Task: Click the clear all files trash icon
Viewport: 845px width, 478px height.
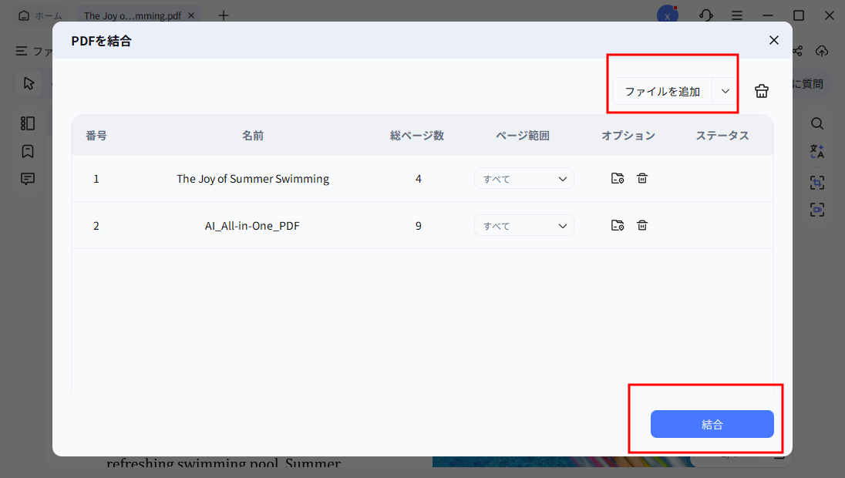Action: (762, 91)
